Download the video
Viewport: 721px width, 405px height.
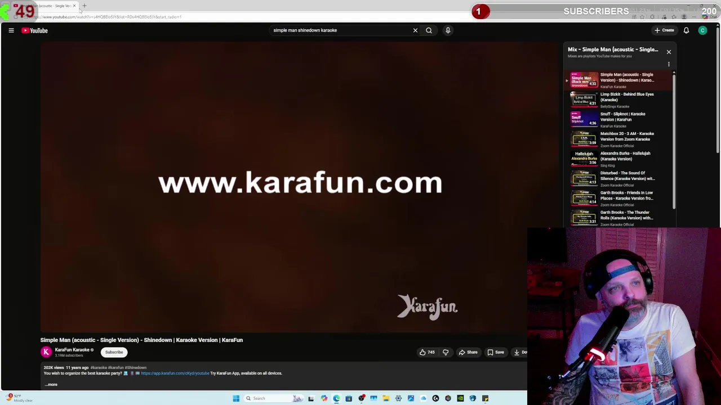[519, 352]
